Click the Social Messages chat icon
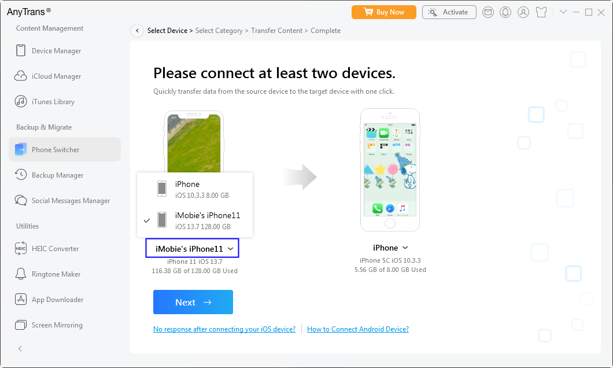 [x=21, y=201]
